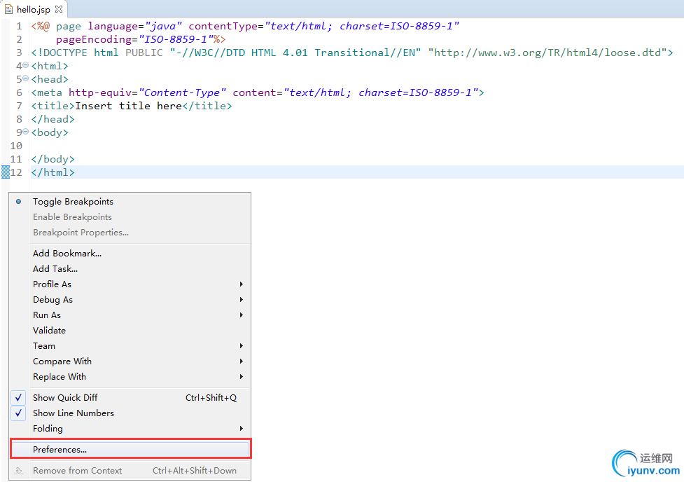
Task: Click the breakpoint dot icon in menu
Action: pos(18,201)
